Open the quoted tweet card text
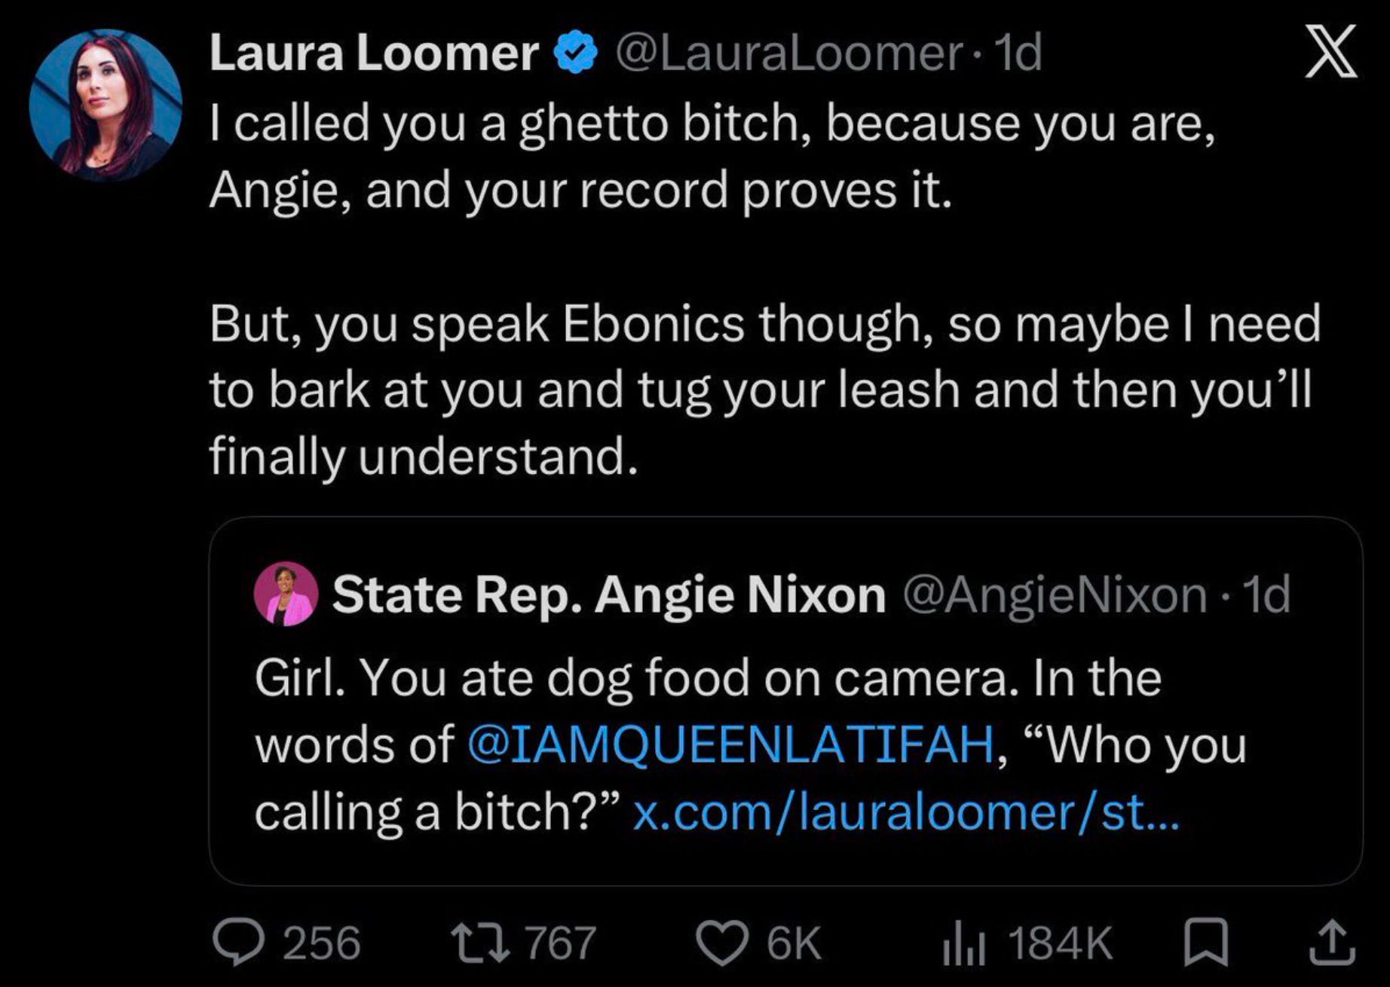Screen dimensions: 1390x987 [x=750, y=744]
